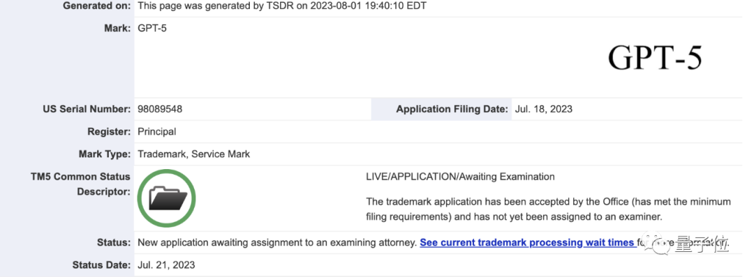The image size is (754, 277).
Task: Click the Status Date value Jul. 21, 2023
Action: [x=166, y=265]
